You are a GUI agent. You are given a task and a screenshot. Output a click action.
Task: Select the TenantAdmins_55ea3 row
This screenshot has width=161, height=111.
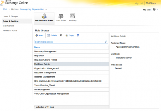71,85
